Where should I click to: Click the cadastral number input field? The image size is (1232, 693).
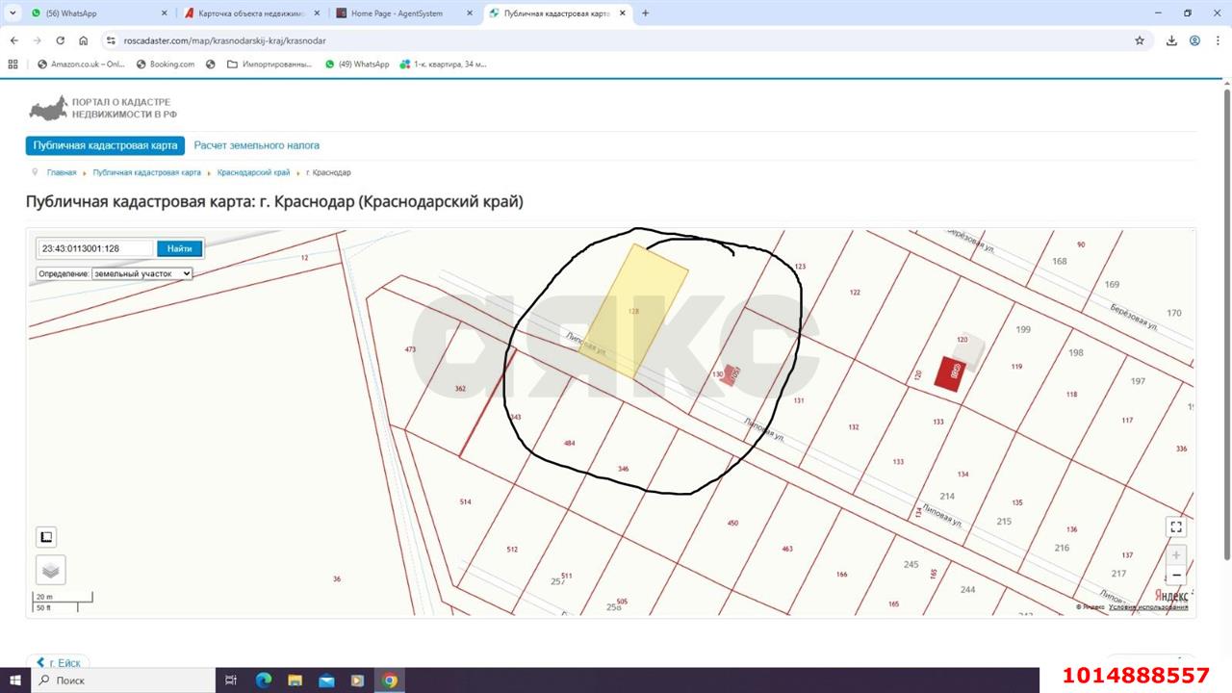(x=95, y=248)
